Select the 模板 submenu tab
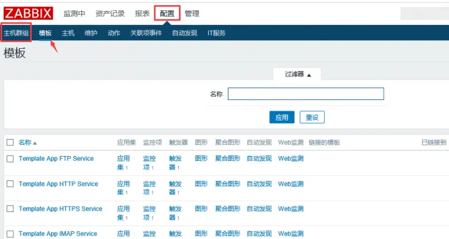Screen dimensions: 449x239 pyautogui.click(x=46, y=33)
